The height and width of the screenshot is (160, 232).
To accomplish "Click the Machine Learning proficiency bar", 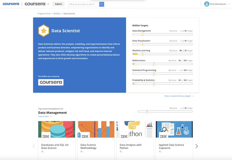I will pyautogui.click(x=162, y=54).
